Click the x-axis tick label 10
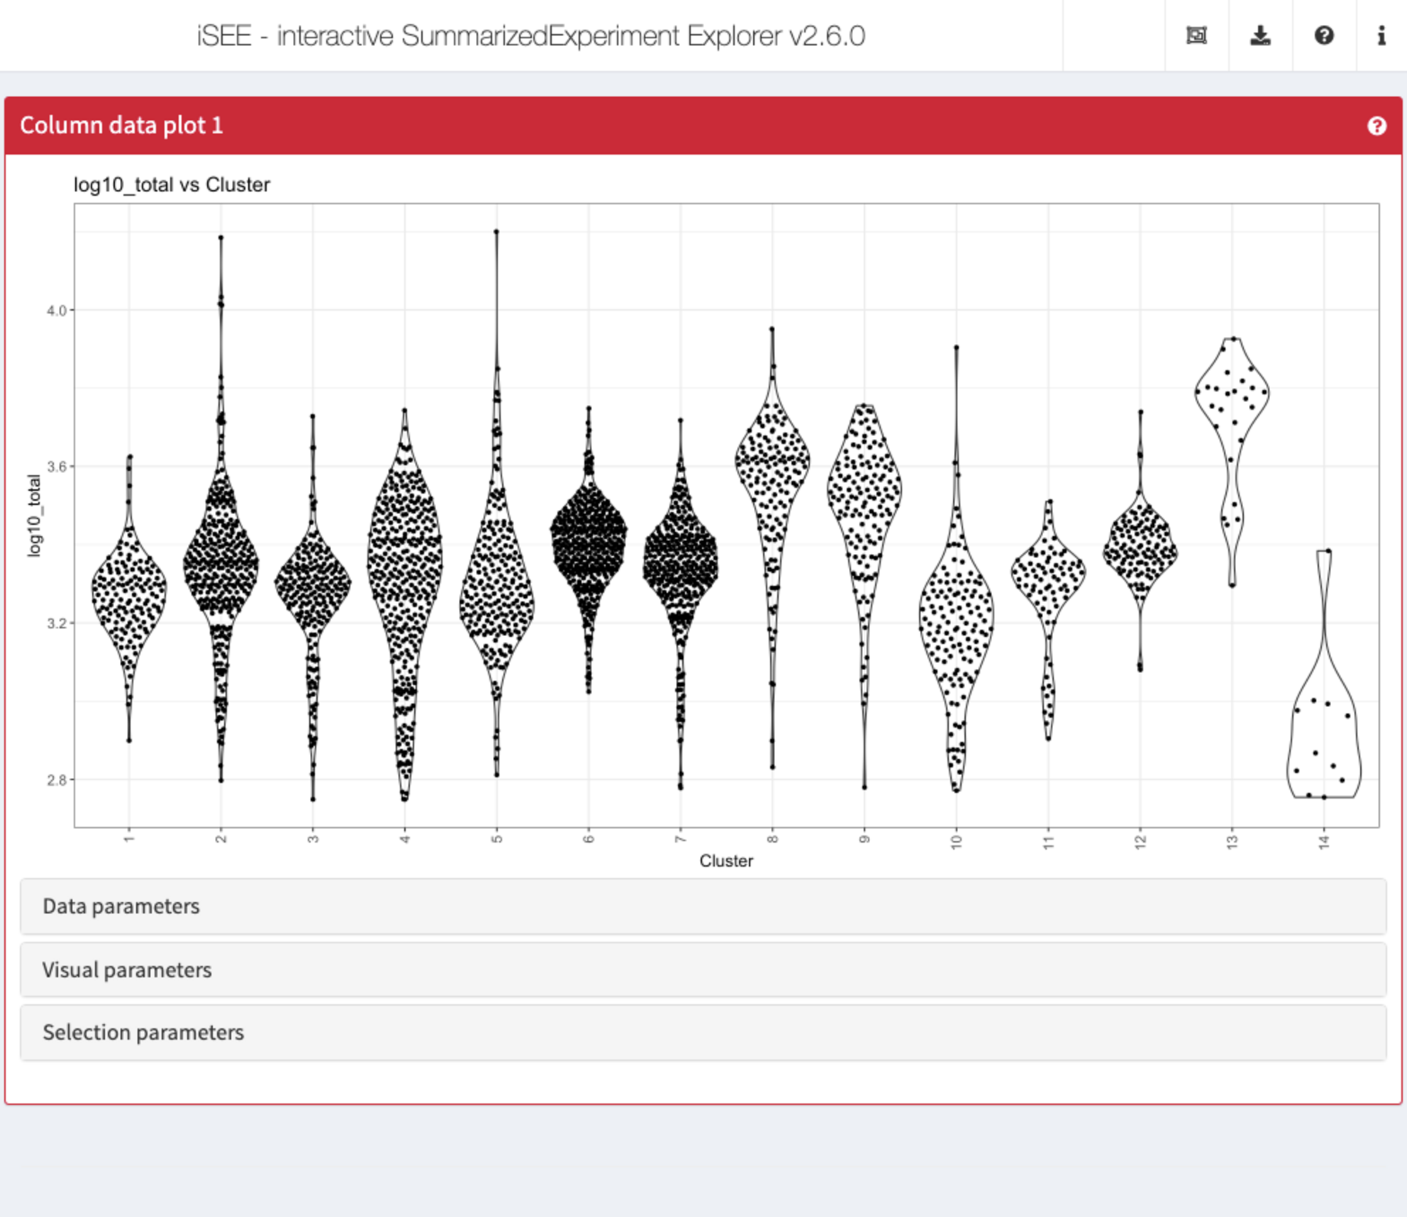The width and height of the screenshot is (1407, 1217). pyautogui.click(x=956, y=842)
